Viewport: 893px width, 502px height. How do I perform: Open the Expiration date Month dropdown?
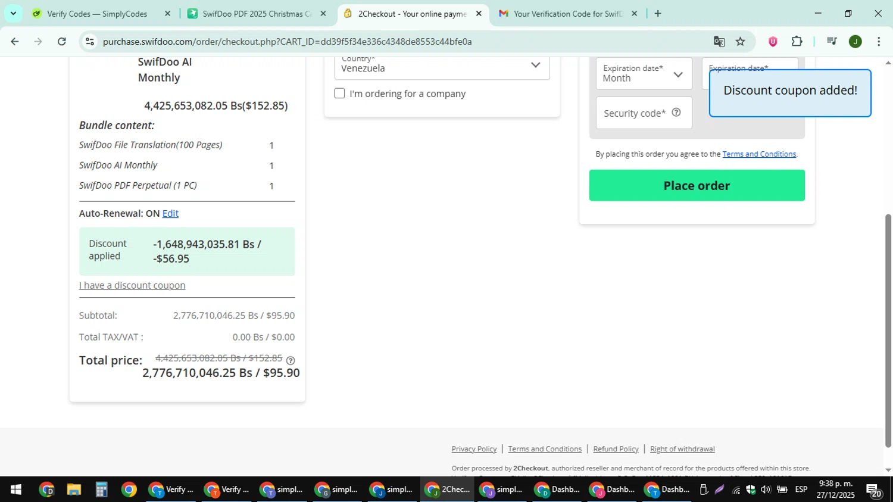pyautogui.click(x=644, y=74)
